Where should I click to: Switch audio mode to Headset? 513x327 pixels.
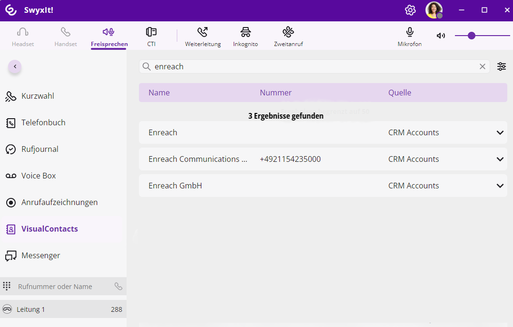(22, 37)
